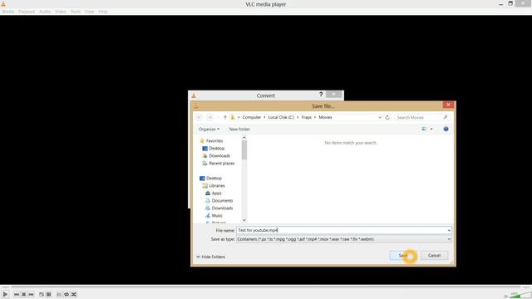Screen dimensions: 532x299
Task: Start playback with the VLC play button
Action: click(5, 294)
